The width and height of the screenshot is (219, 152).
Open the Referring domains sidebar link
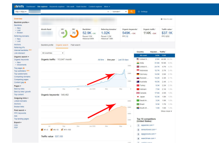pyautogui.click(x=21, y=36)
